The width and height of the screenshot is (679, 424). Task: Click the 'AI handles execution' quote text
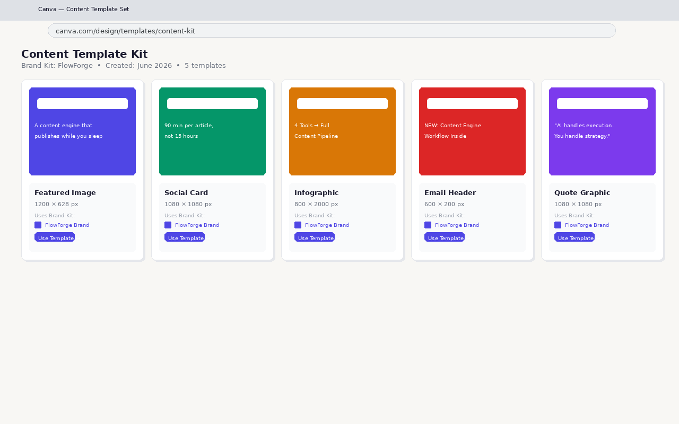[584, 131]
